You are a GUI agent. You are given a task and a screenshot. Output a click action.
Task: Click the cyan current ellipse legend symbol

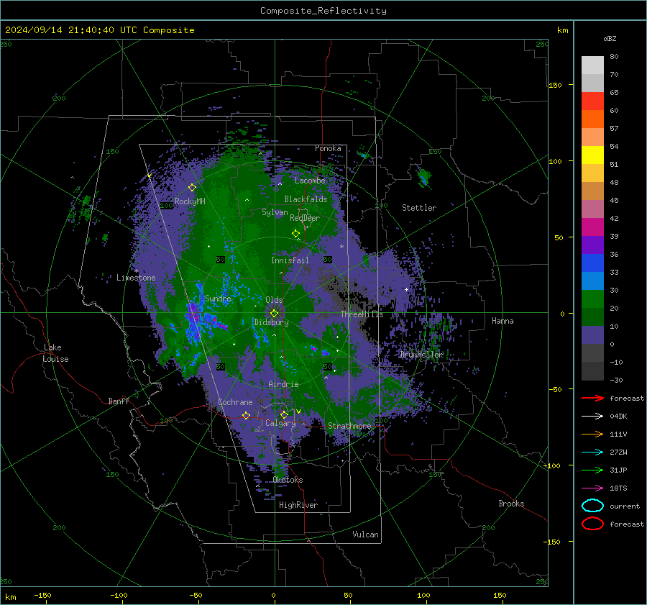pos(592,506)
